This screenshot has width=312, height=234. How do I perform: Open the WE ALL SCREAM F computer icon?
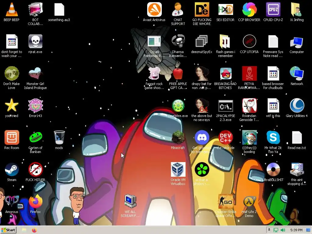pyautogui.click(x=130, y=201)
